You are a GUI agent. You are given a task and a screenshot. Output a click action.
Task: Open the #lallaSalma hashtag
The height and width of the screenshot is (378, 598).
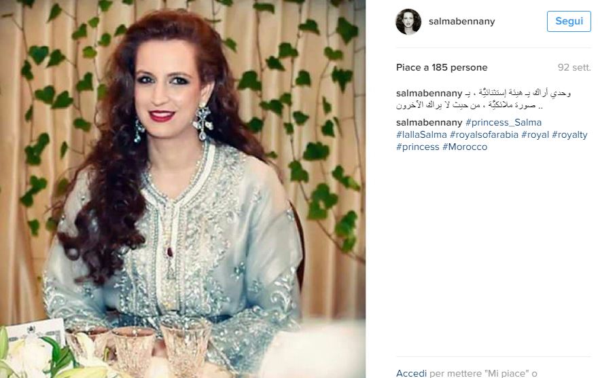421,134
